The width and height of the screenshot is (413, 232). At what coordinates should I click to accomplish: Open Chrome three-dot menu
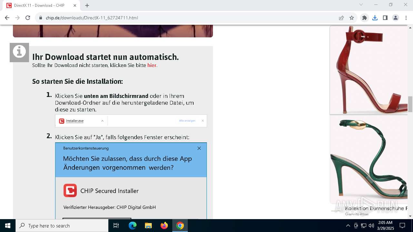point(406,18)
